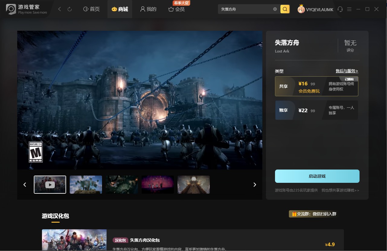Click the yellow search magnifier button
Image resolution: width=387 pixels, height=251 pixels.
point(285,9)
